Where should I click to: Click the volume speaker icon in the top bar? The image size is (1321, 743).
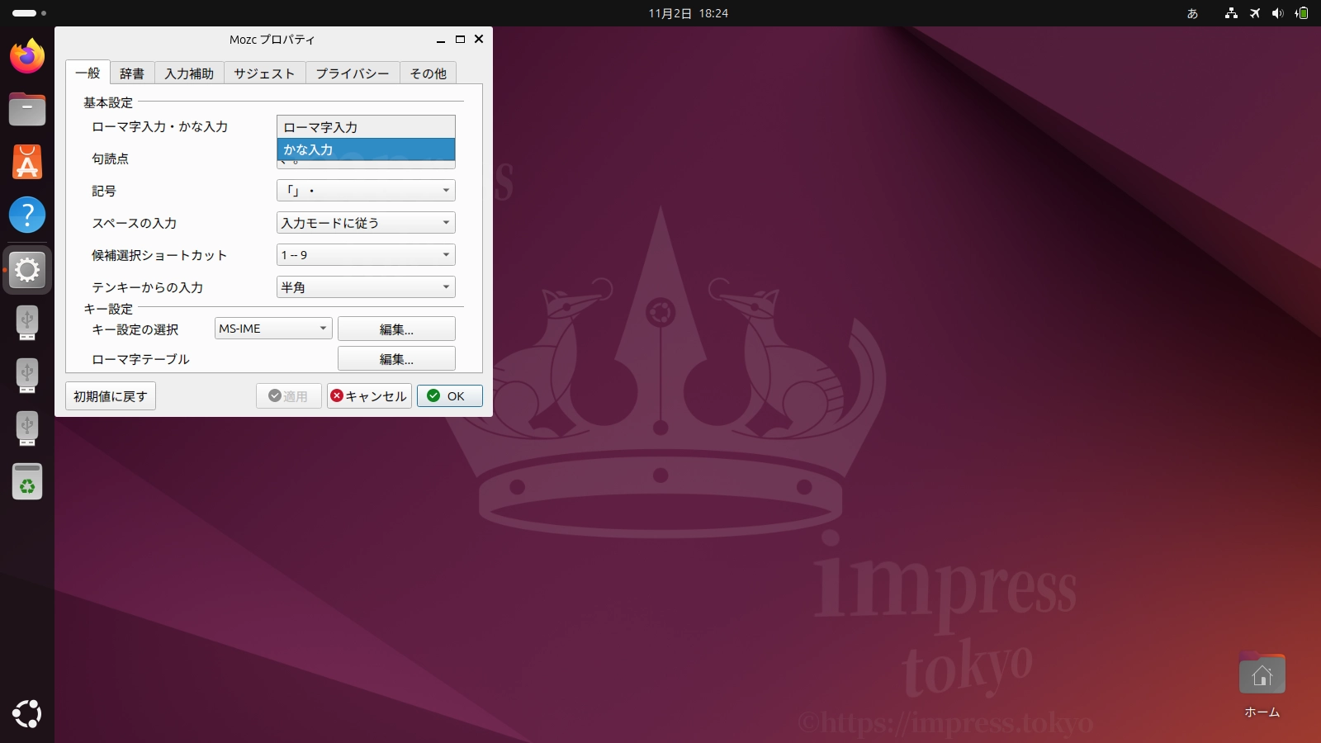pos(1278,13)
